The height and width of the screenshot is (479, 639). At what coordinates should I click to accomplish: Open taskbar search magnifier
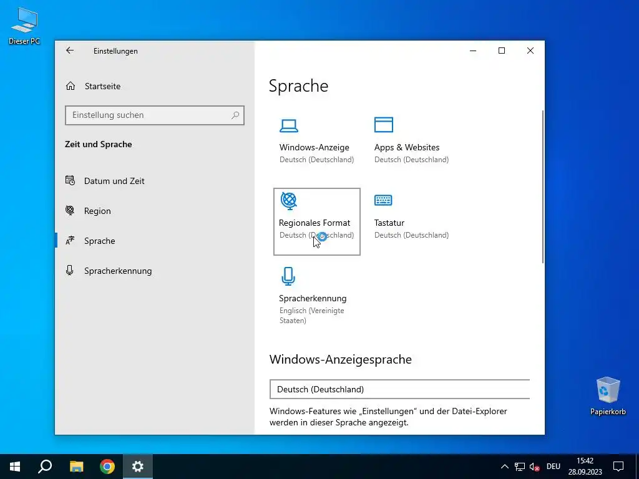[x=45, y=467]
